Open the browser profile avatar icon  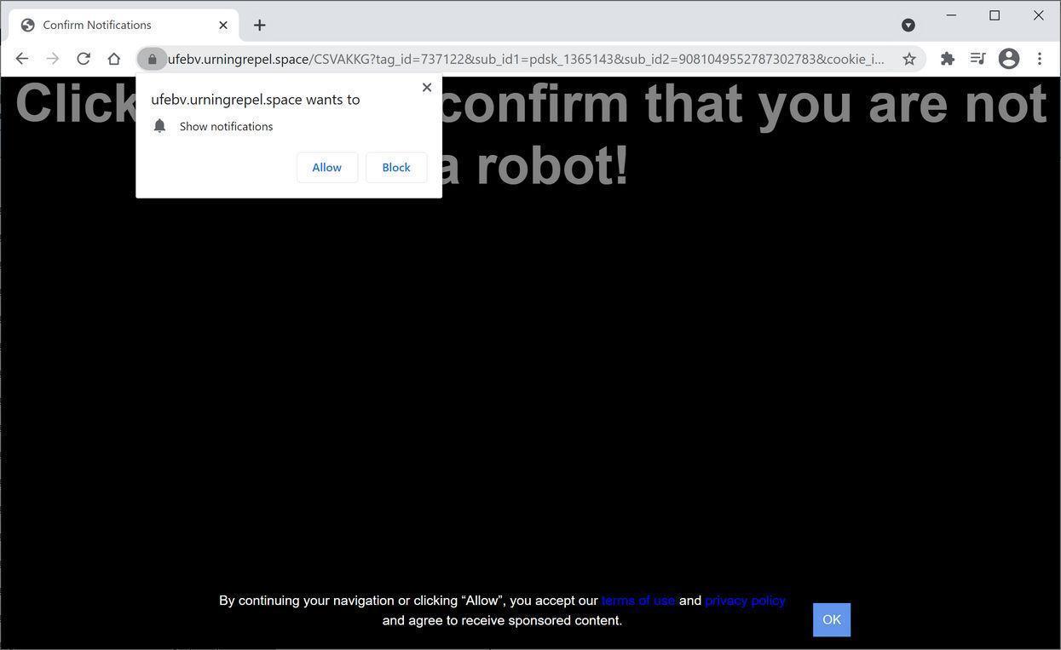pyautogui.click(x=1008, y=58)
